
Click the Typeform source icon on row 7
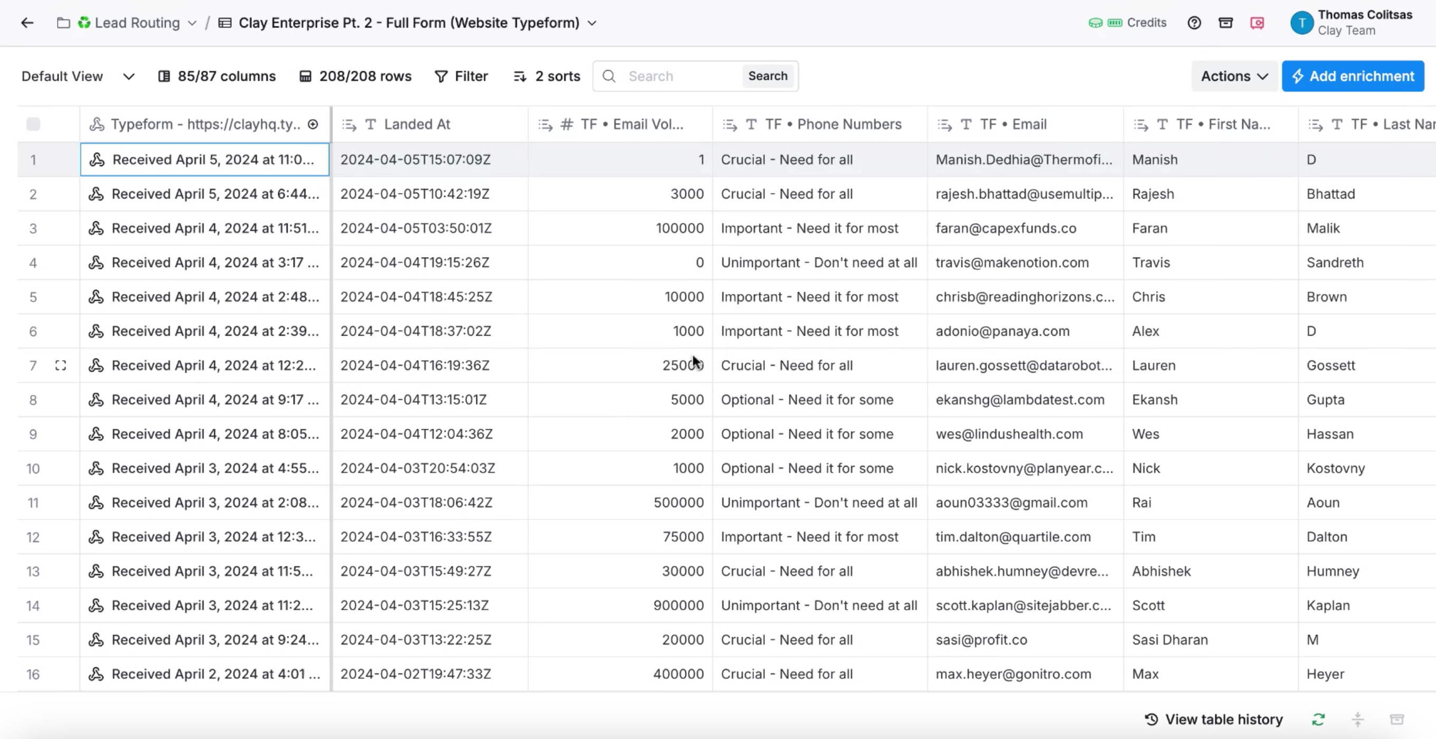pos(97,365)
